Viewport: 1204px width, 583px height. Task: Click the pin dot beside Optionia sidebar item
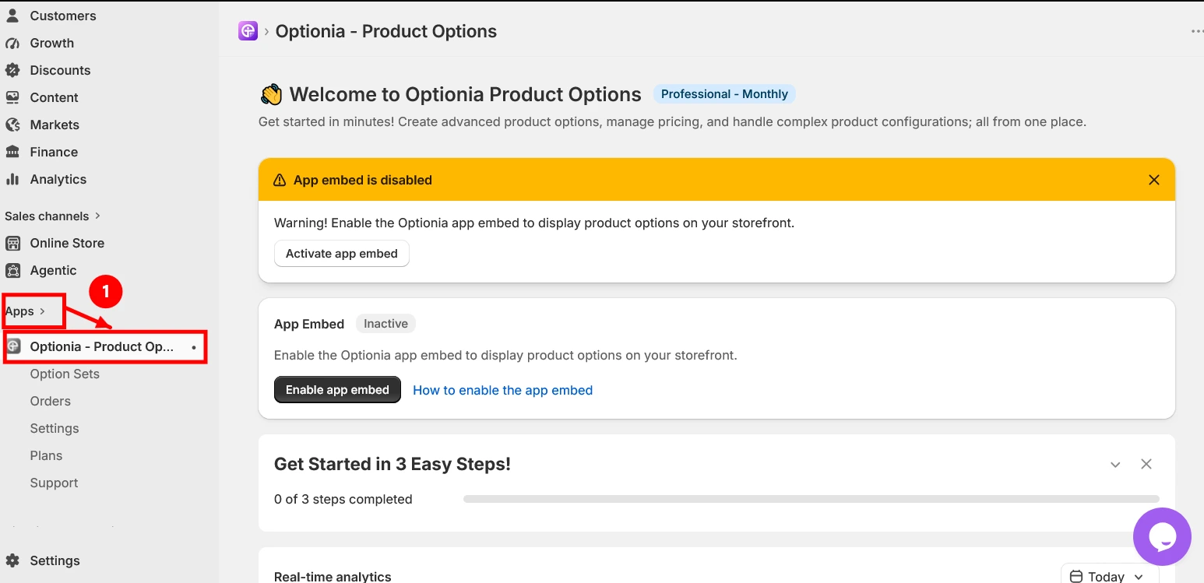(x=194, y=347)
